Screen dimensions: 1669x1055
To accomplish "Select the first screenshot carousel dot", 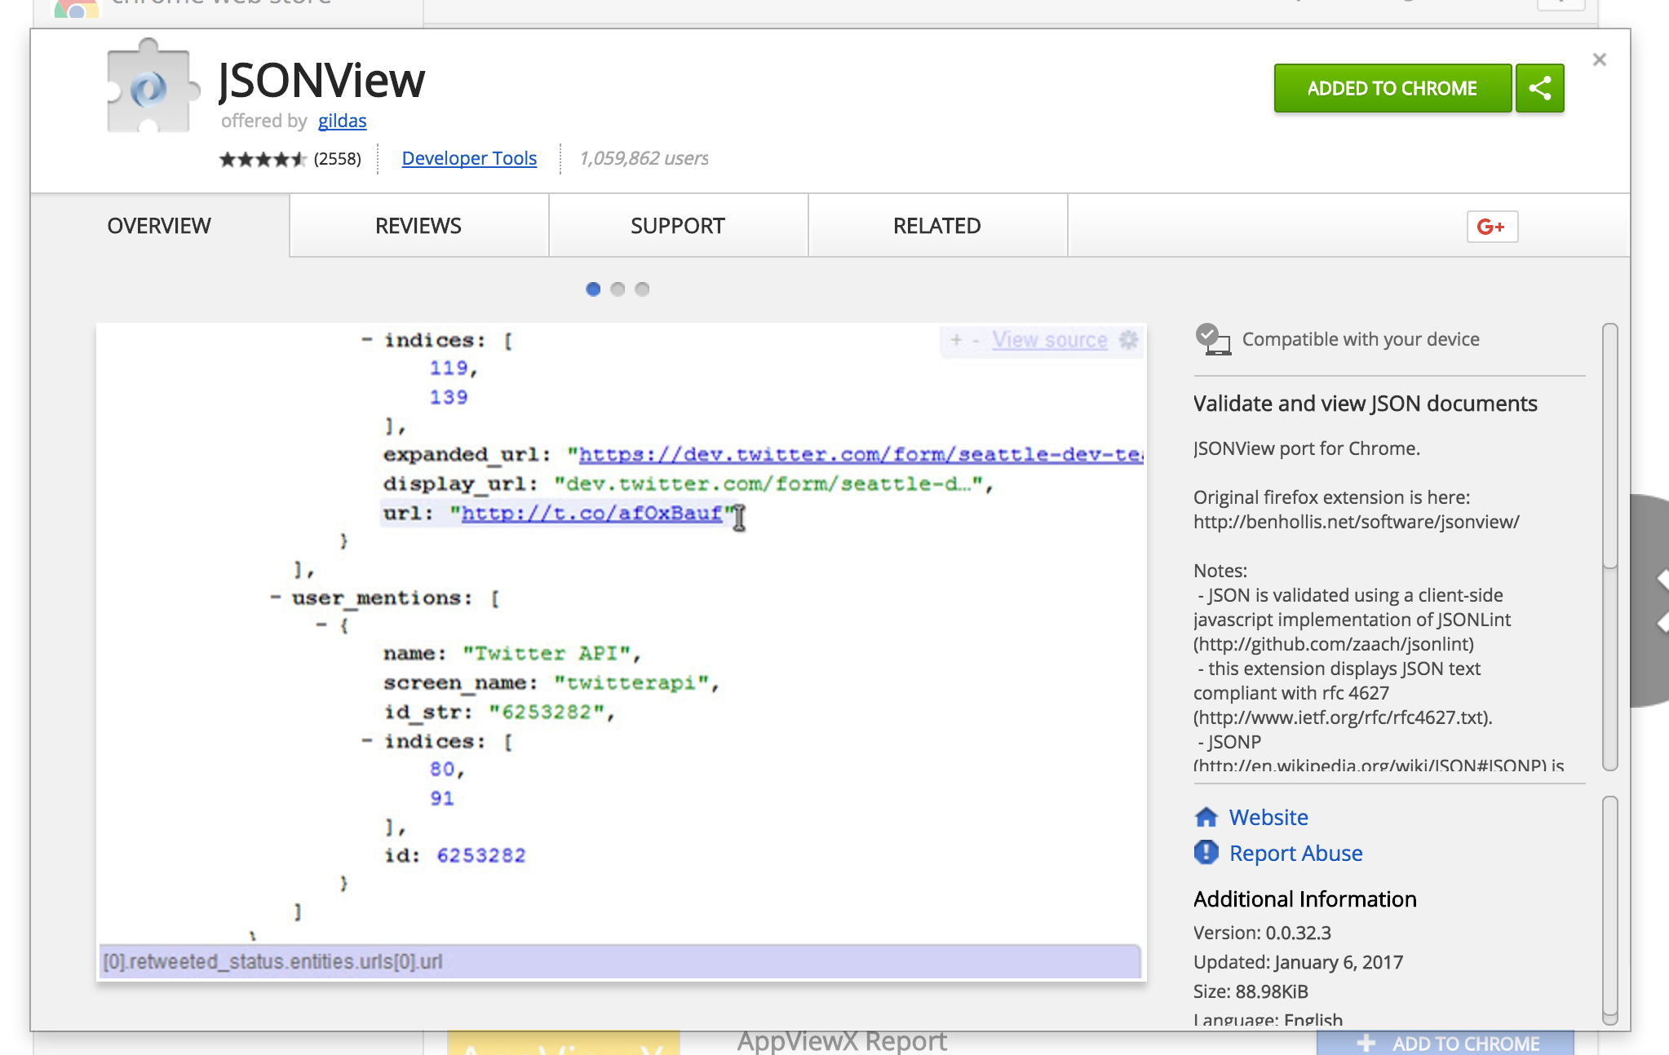I will click(x=593, y=289).
